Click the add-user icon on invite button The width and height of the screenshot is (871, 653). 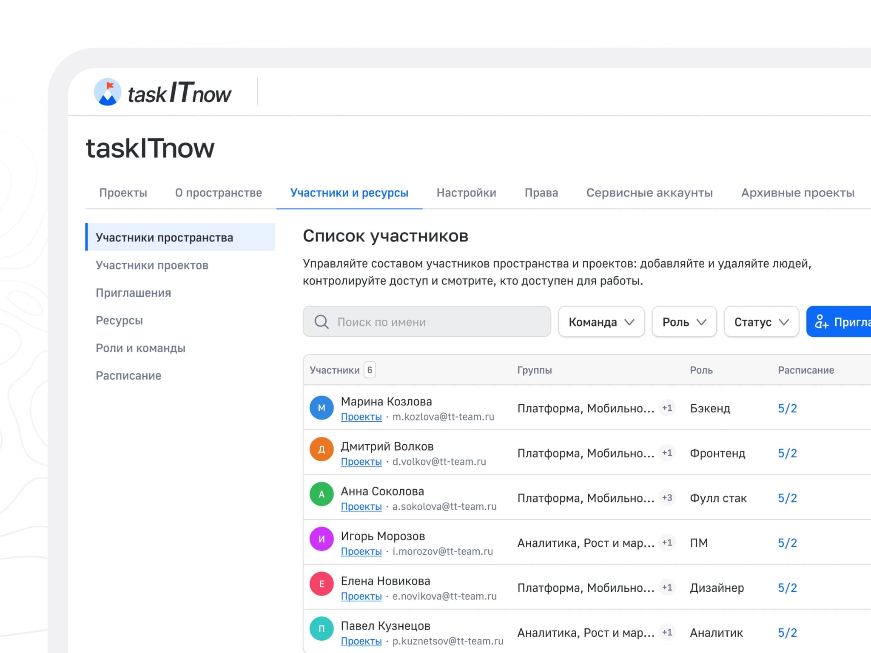tap(821, 322)
